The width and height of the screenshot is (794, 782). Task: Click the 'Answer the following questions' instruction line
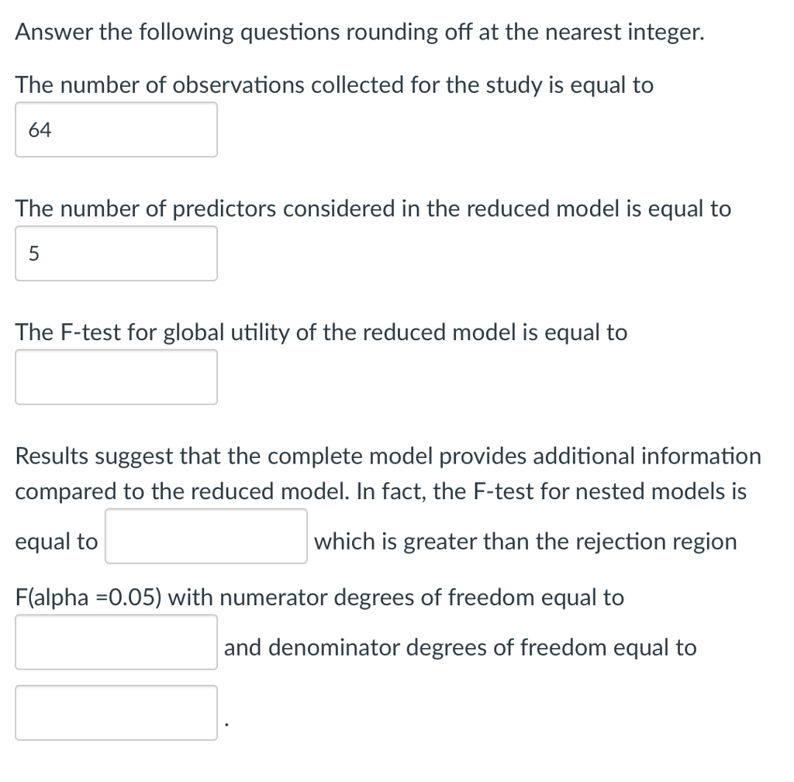pyautogui.click(x=360, y=33)
